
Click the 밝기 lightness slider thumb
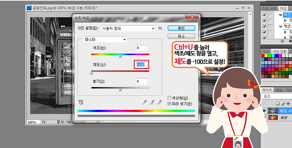120,90
